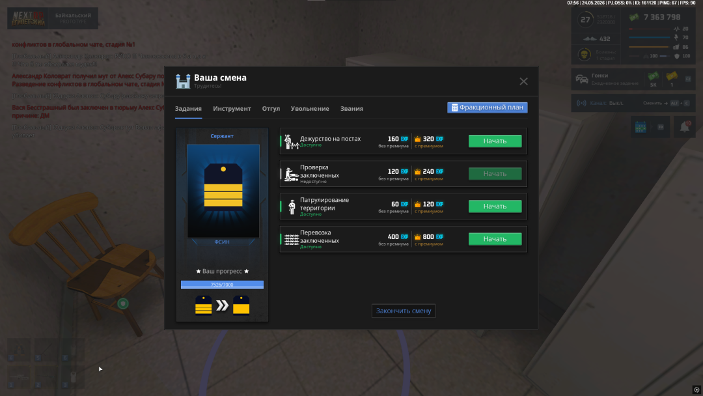This screenshot has height=396, width=703.
Task: Click the notification bell icon
Action: tap(685, 127)
